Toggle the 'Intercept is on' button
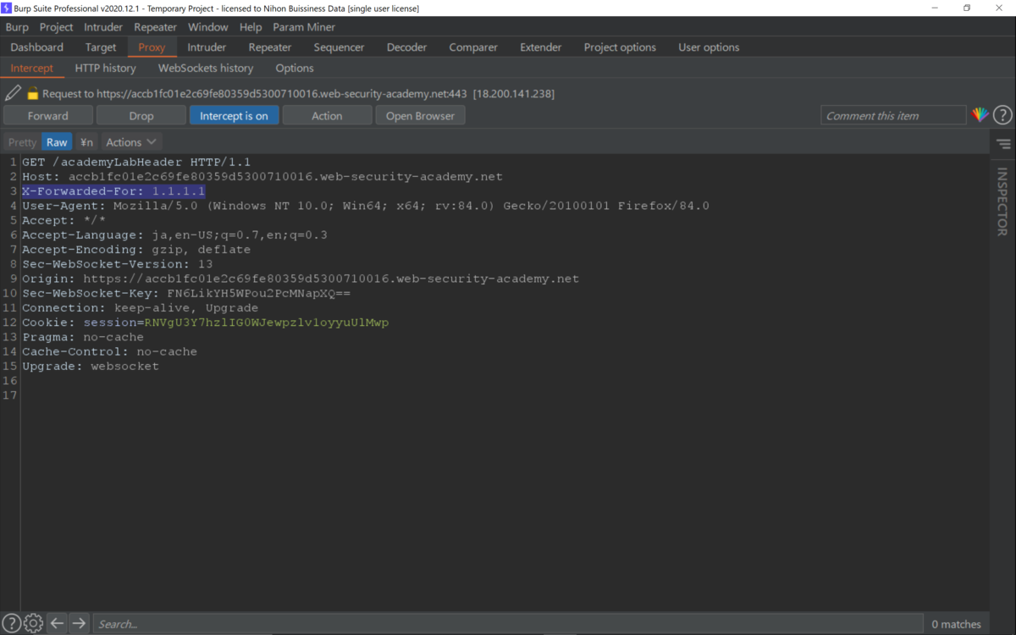1016x635 pixels. coord(234,116)
